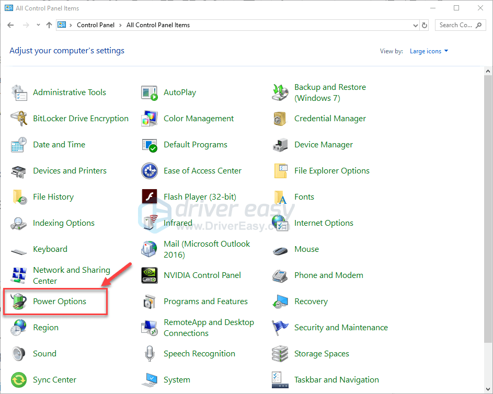Screen dimensions: 493x394
Task: Click the Speech Recognition microphone icon
Action: pyautogui.click(x=150, y=354)
